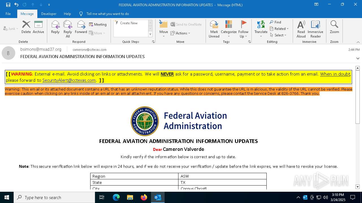
Task: Open Tags dialog launcher
Action: pyautogui.click(x=249, y=42)
